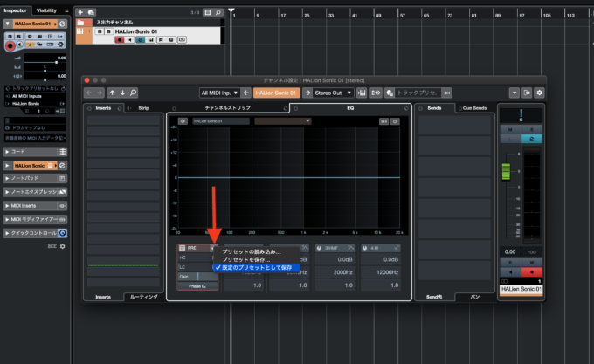Click the reload track preset icon

coord(447,93)
